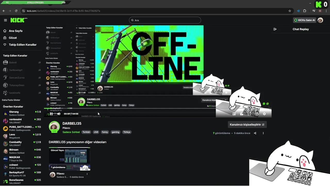
Task: Open the browser media controls icon
Action: [314, 11]
